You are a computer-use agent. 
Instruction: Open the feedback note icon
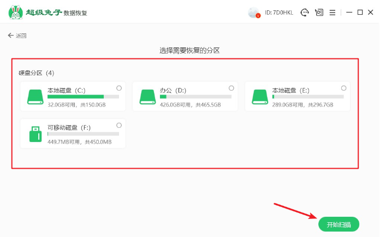pos(319,12)
